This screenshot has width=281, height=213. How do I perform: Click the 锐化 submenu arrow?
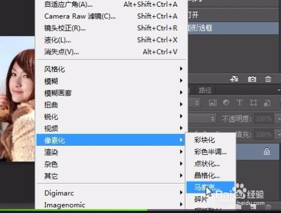point(181,116)
